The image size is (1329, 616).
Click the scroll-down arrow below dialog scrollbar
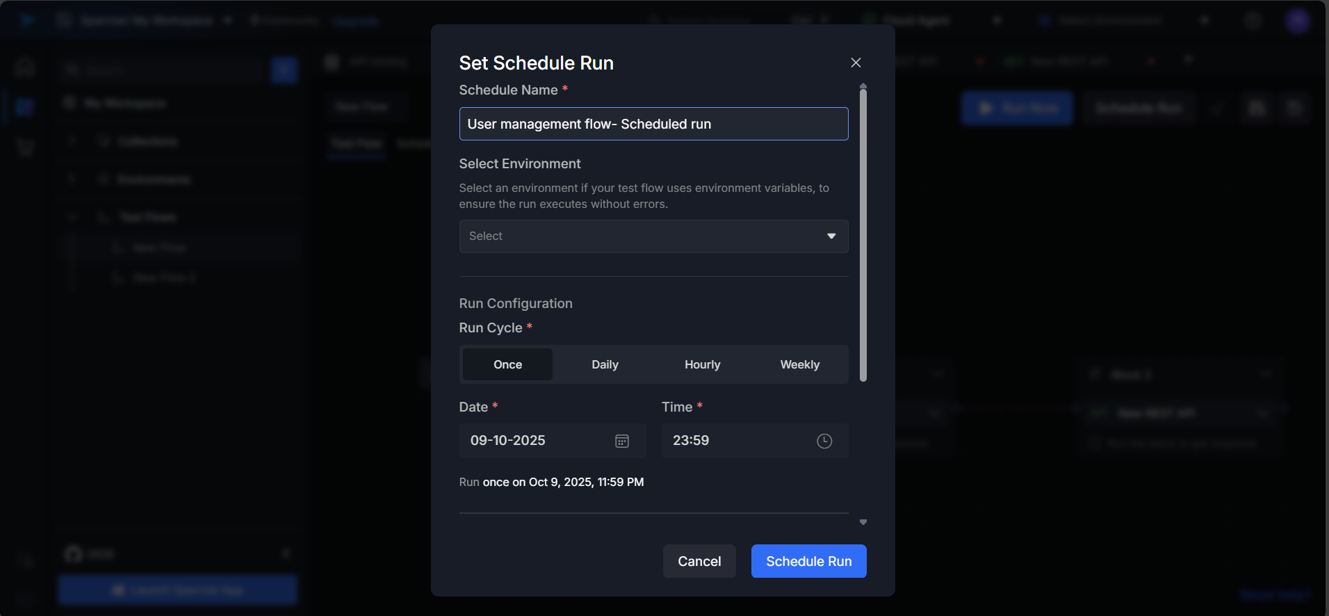coord(863,522)
